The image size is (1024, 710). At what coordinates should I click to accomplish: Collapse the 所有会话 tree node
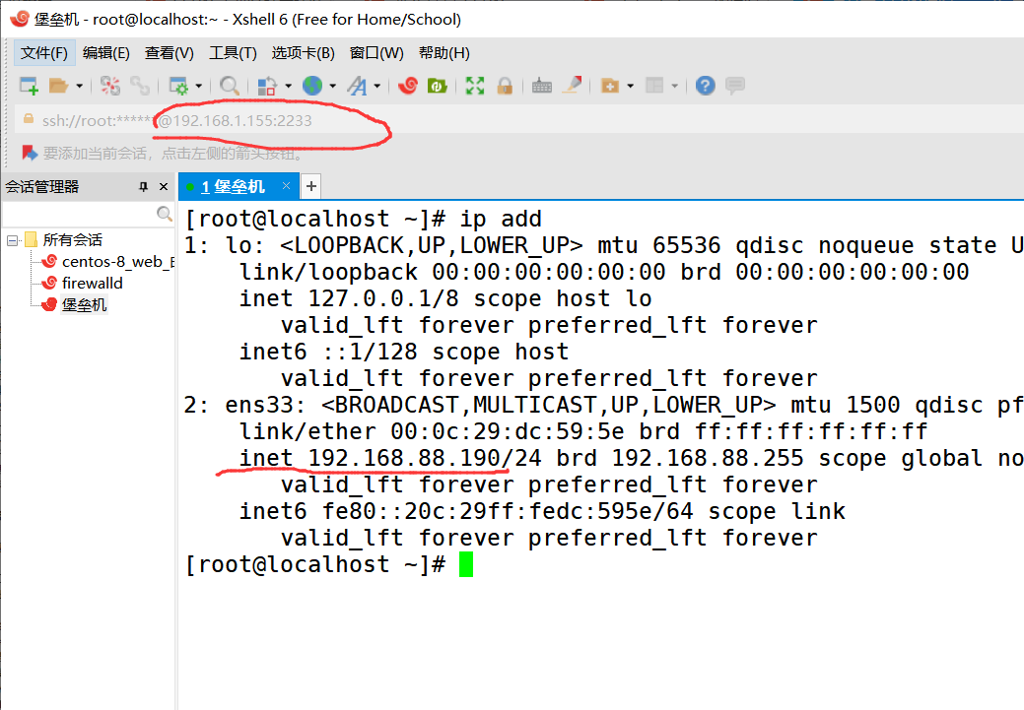tap(13, 241)
